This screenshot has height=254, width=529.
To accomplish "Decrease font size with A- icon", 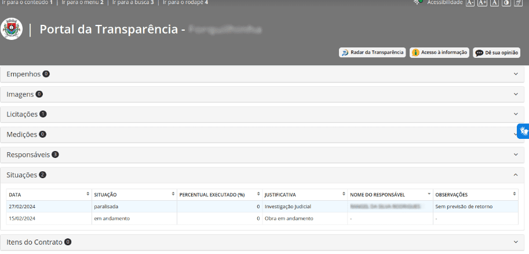I will click(x=470, y=3).
